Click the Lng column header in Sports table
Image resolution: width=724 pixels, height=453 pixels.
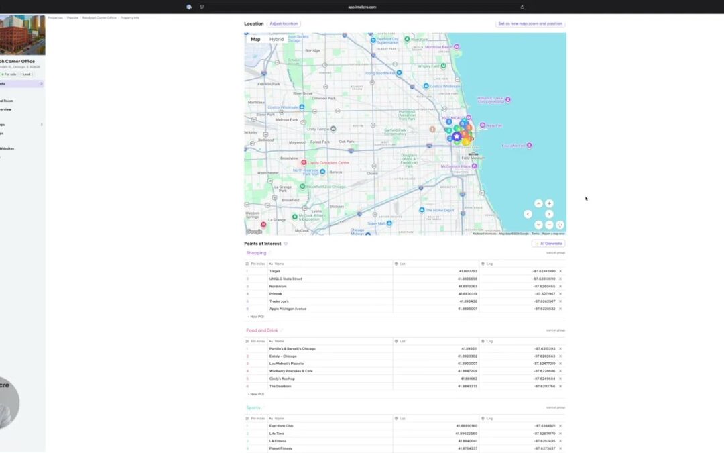click(x=523, y=418)
